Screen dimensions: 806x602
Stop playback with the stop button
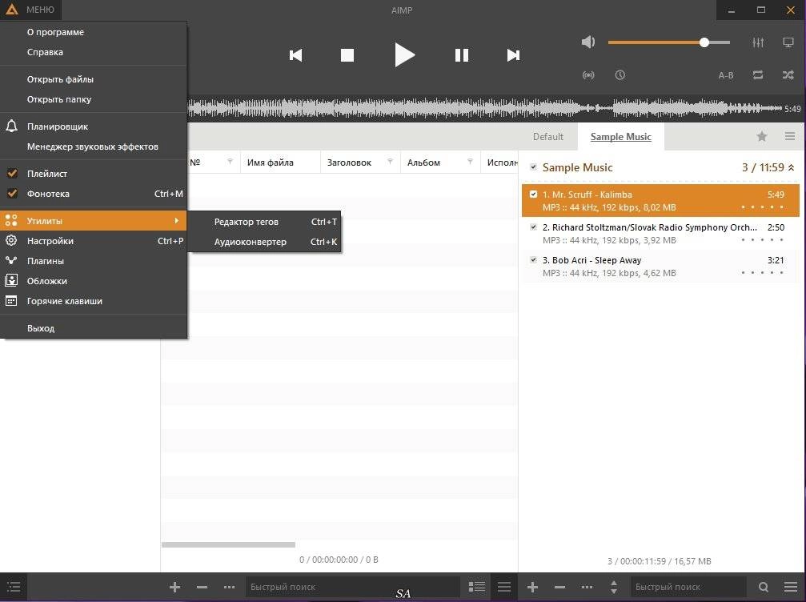coord(347,55)
